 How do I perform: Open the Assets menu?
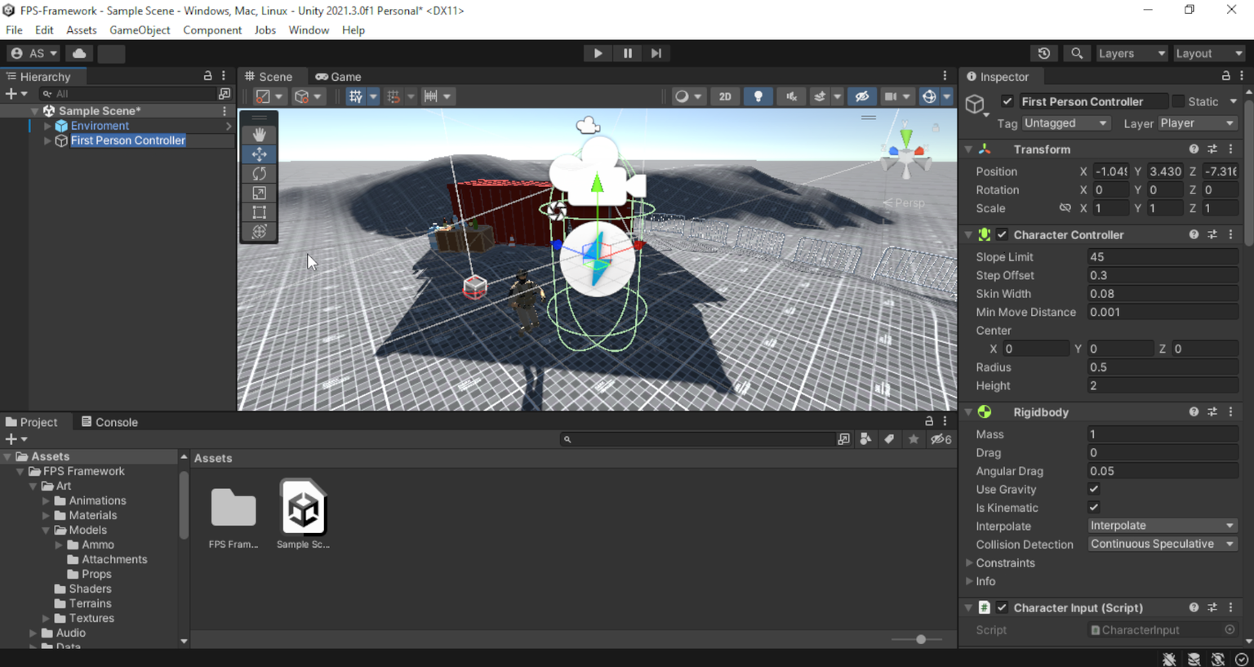tap(81, 30)
